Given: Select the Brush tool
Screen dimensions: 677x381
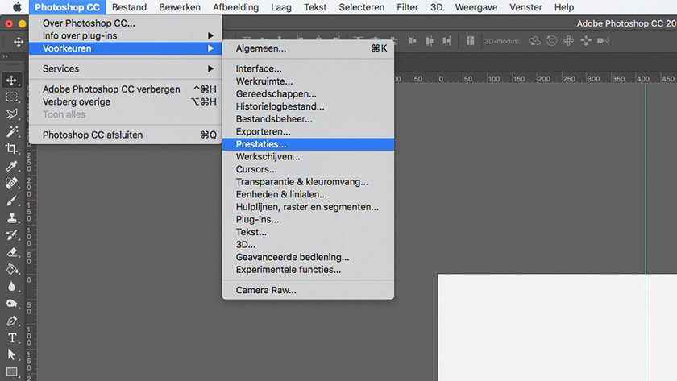Looking at the screenshot, I should pos(11,201).
